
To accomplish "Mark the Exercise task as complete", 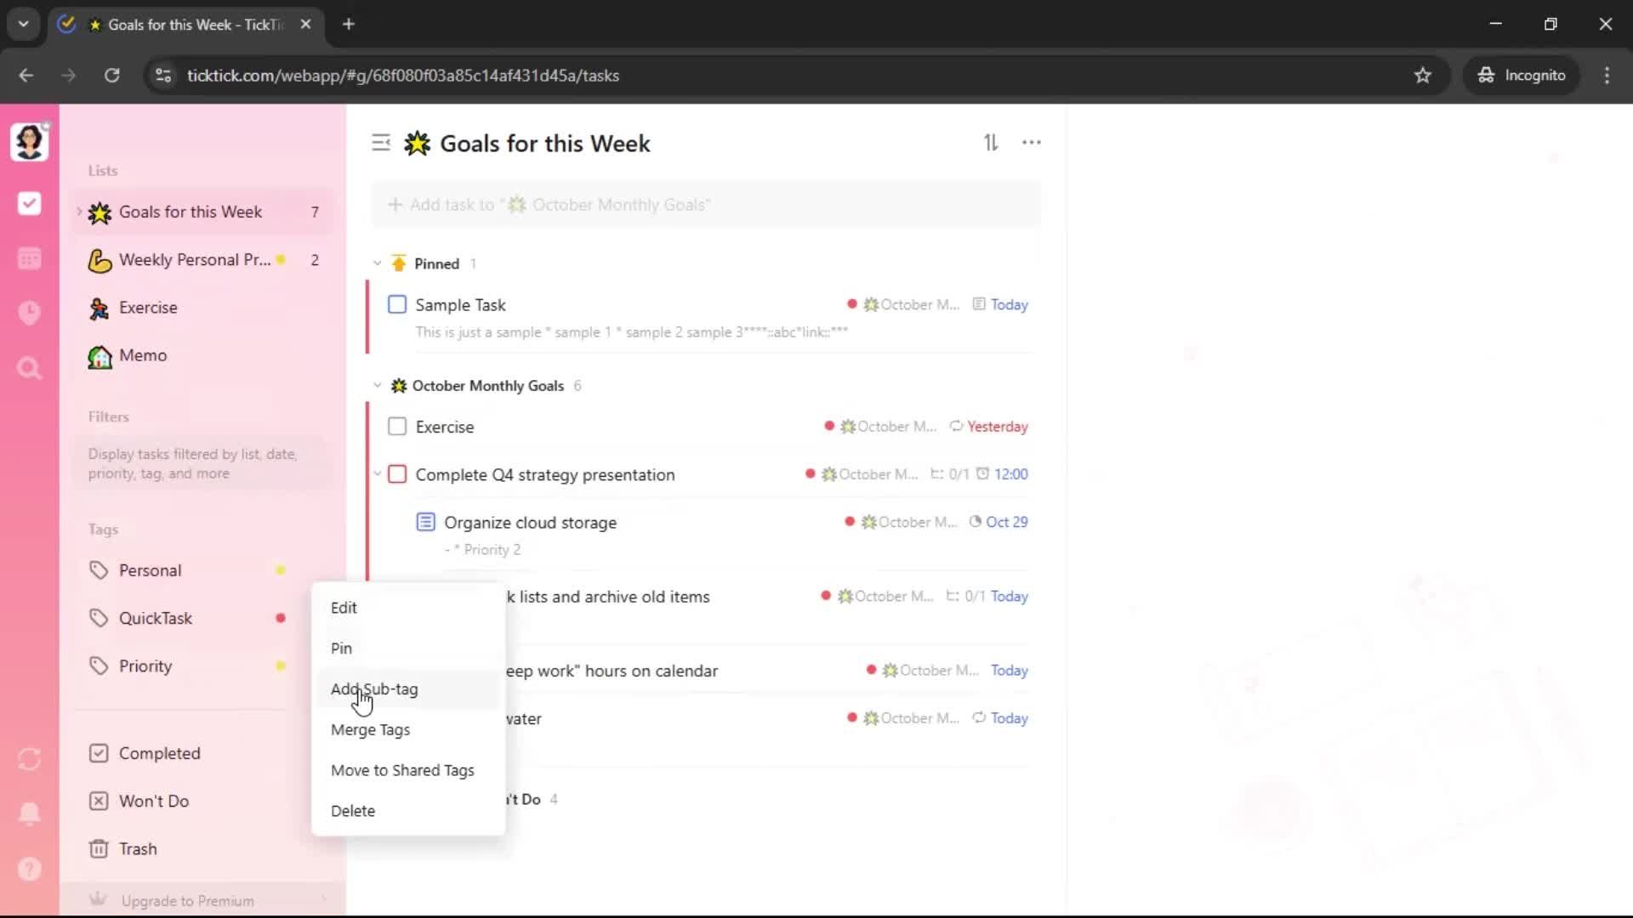I will pyautogui.click(x=397, y=427).
